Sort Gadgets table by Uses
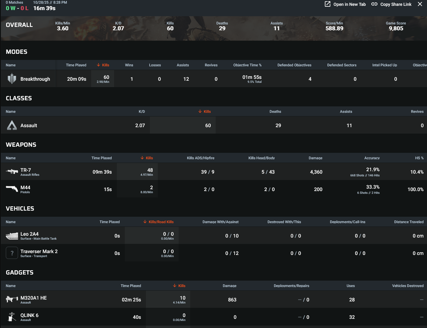The image size is (427, 328). (x=351, y=286)
